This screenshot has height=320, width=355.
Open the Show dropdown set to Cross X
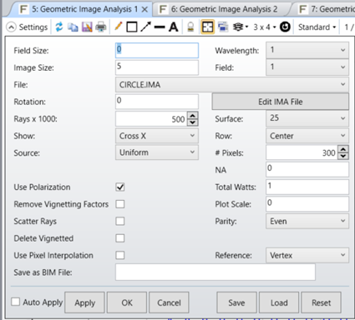tap(157, 136)
